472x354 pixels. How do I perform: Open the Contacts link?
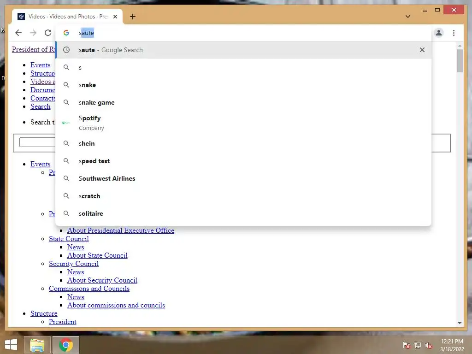pos(43,98)
